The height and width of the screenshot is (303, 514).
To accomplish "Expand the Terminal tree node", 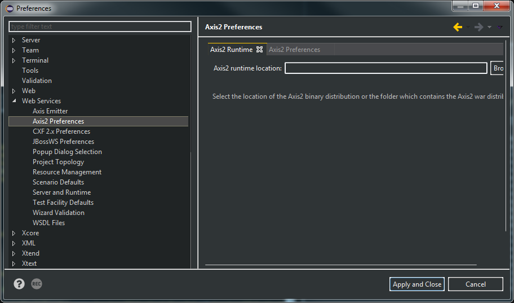I will click(14, 61).
